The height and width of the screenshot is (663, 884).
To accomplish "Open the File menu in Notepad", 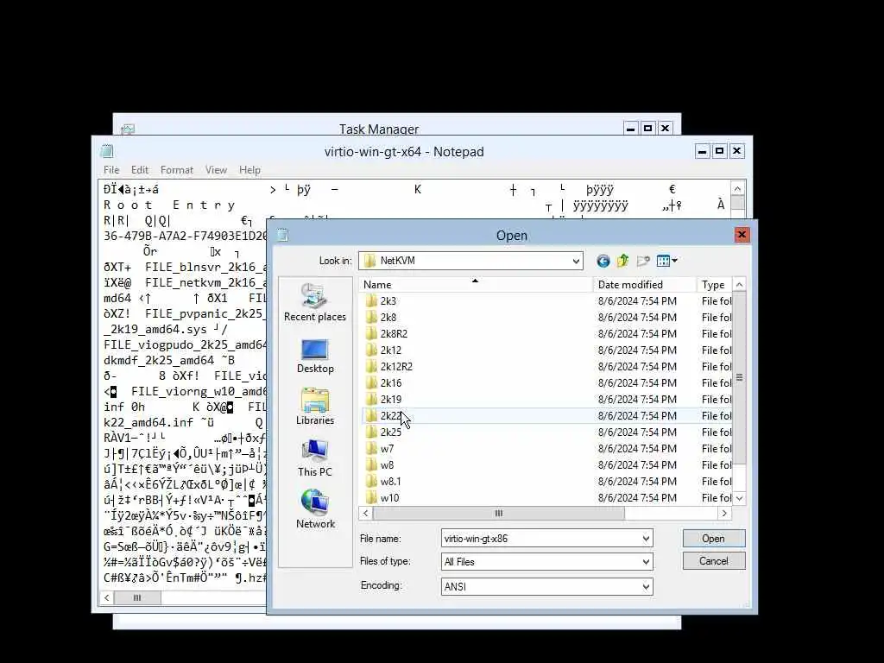I will (x=111, y=170).
